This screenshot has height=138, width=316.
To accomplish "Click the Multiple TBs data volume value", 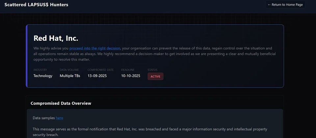I will 70,76.
